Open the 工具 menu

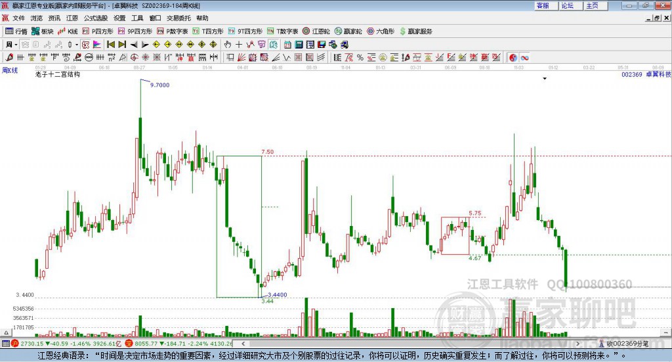coord(137,18)
